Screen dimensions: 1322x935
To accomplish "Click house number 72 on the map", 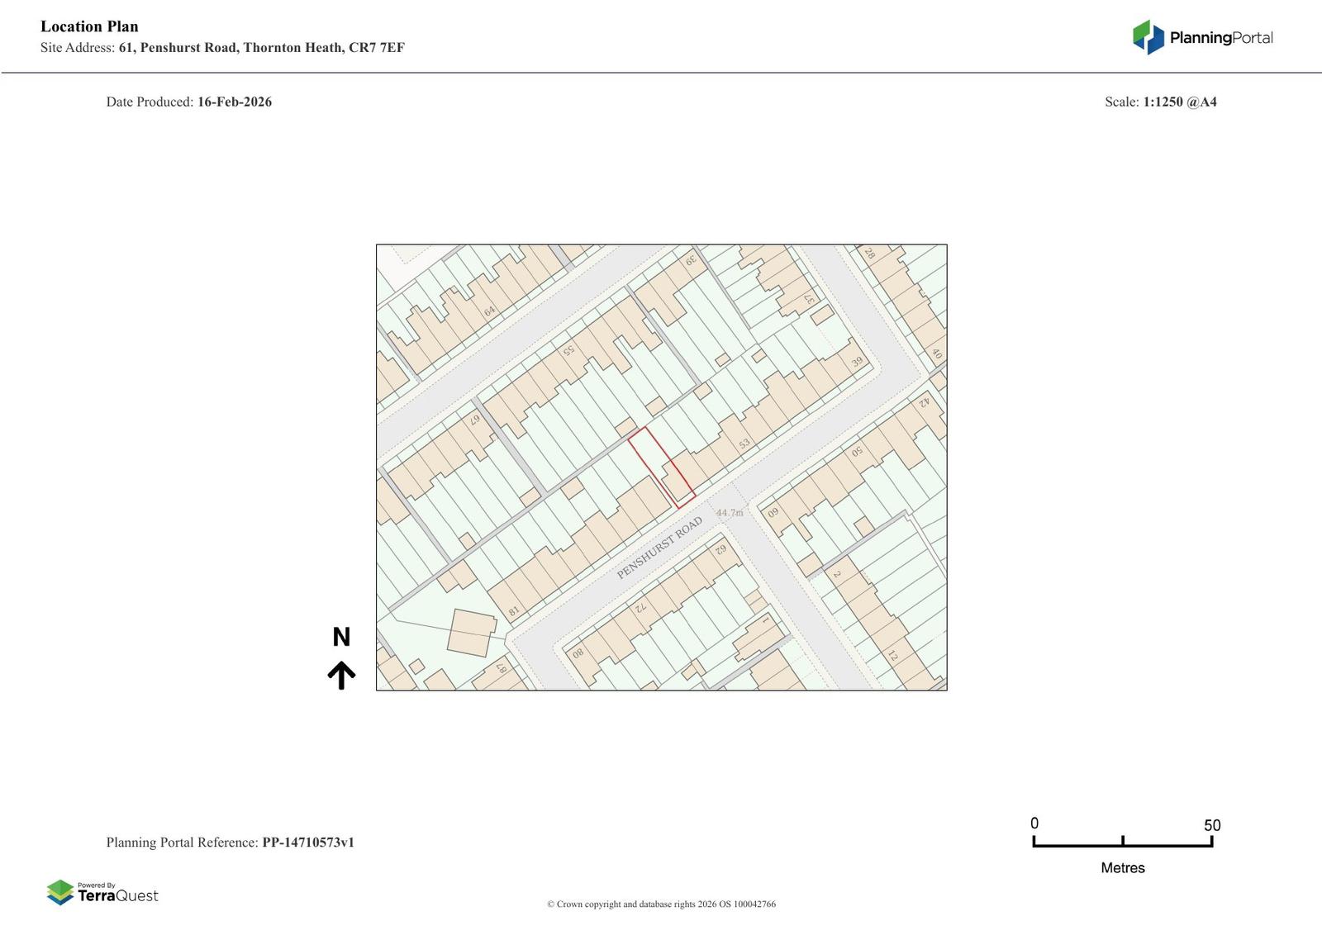I will pyautogui.click(x=640, y=607).
